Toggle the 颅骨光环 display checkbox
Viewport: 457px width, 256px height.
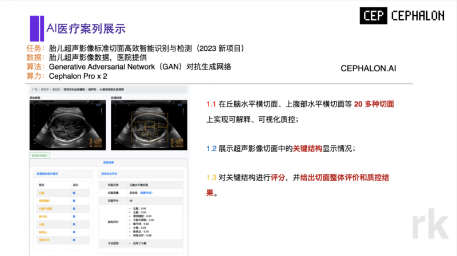(74, 239)
